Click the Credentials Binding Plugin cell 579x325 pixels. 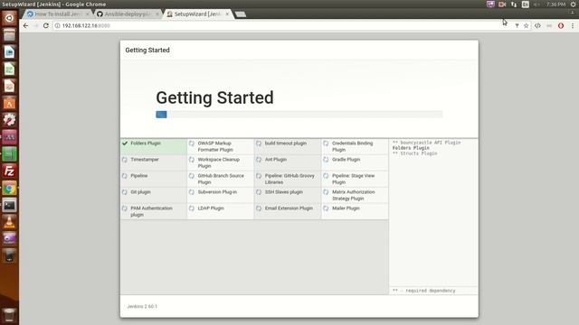[355, 146]
